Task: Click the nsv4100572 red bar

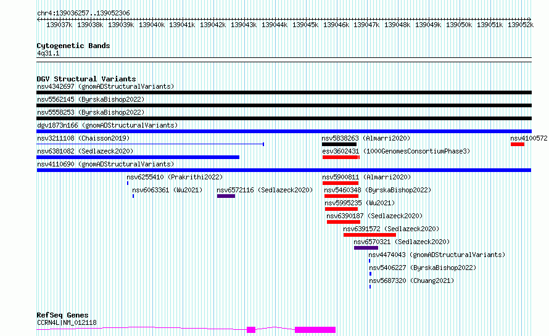Action: tap(518, 144)
